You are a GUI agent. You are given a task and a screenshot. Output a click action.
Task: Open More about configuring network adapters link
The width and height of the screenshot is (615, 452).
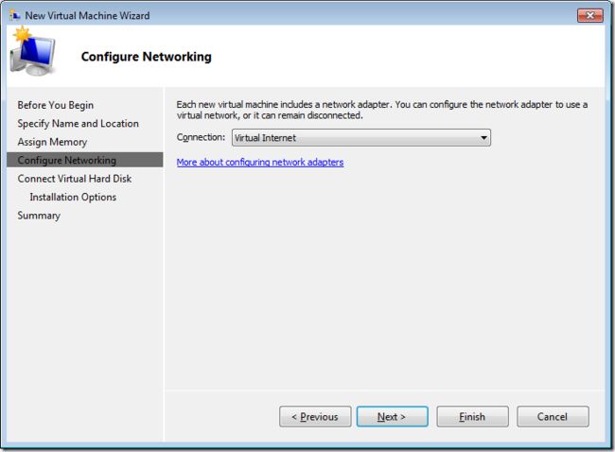pyautogui.click(x=260, y=162)
